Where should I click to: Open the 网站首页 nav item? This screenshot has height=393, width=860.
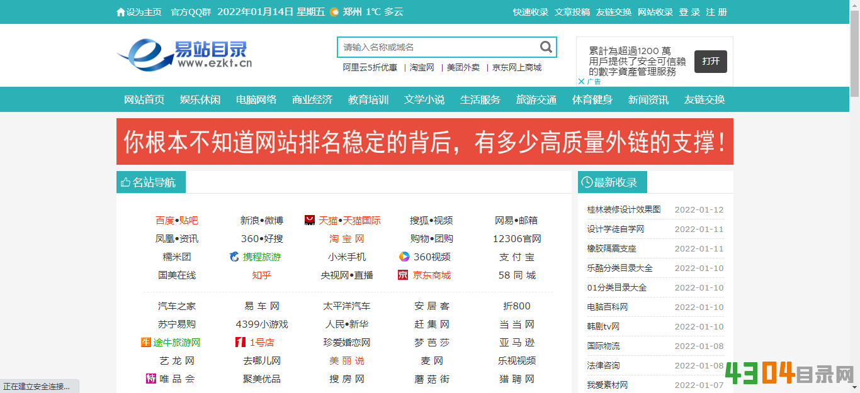pos(144,99)
